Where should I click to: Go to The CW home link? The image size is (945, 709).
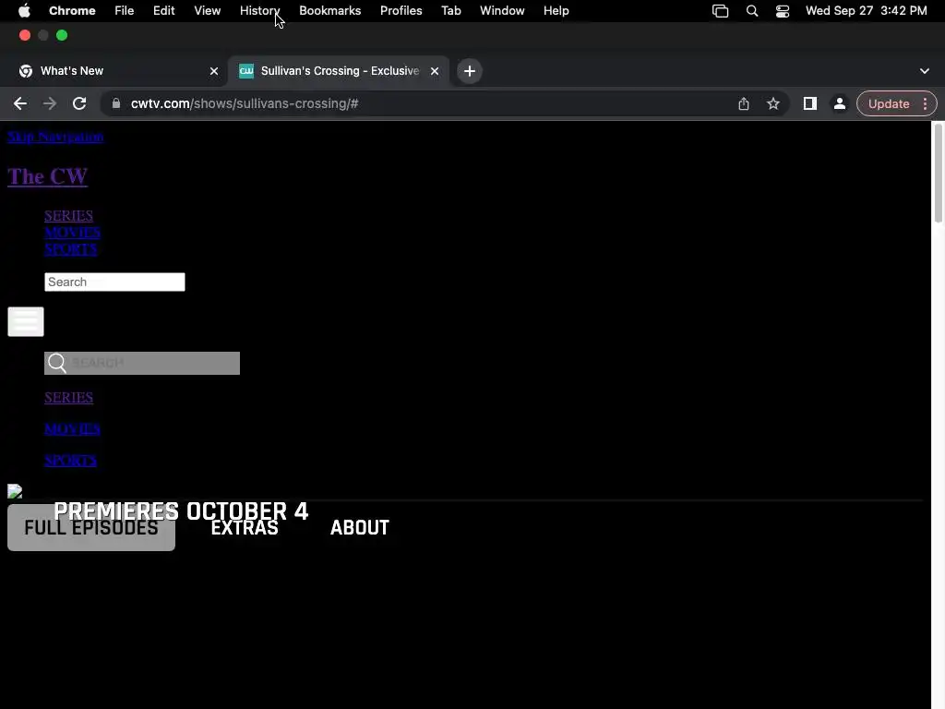(x=48, y=176)
